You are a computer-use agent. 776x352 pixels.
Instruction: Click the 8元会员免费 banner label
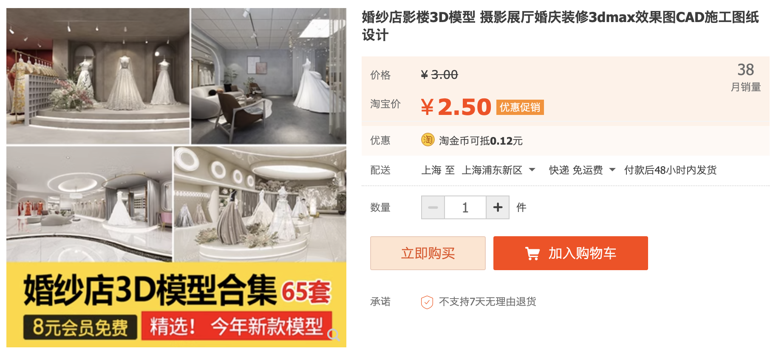click(x=80, y=327)
